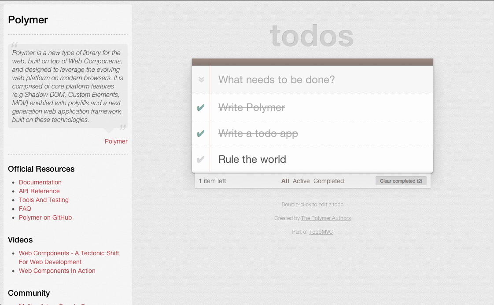
Task: Uncheck the 'Write Polymer' todo checkmark
Action: [x=201, y=108]
